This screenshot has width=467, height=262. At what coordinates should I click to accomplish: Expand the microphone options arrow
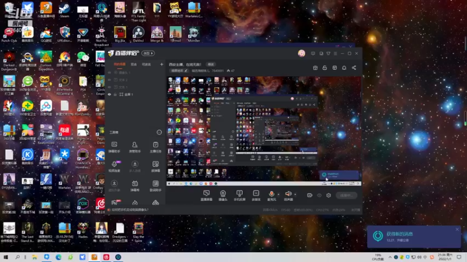coord(278,194)
